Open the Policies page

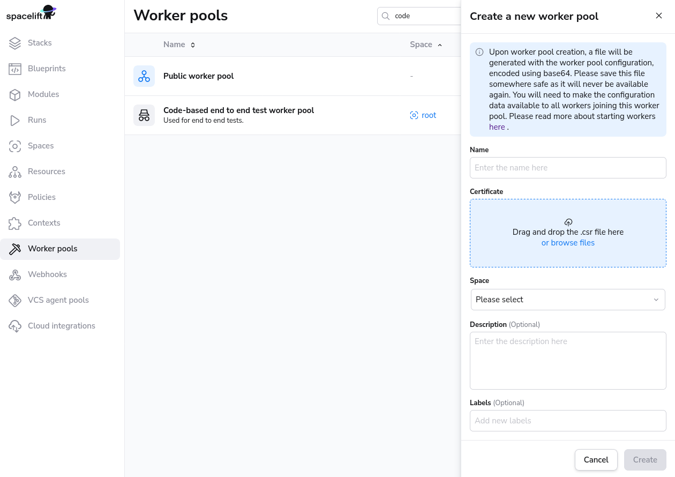pyautogui.click(x=41, y=197)
